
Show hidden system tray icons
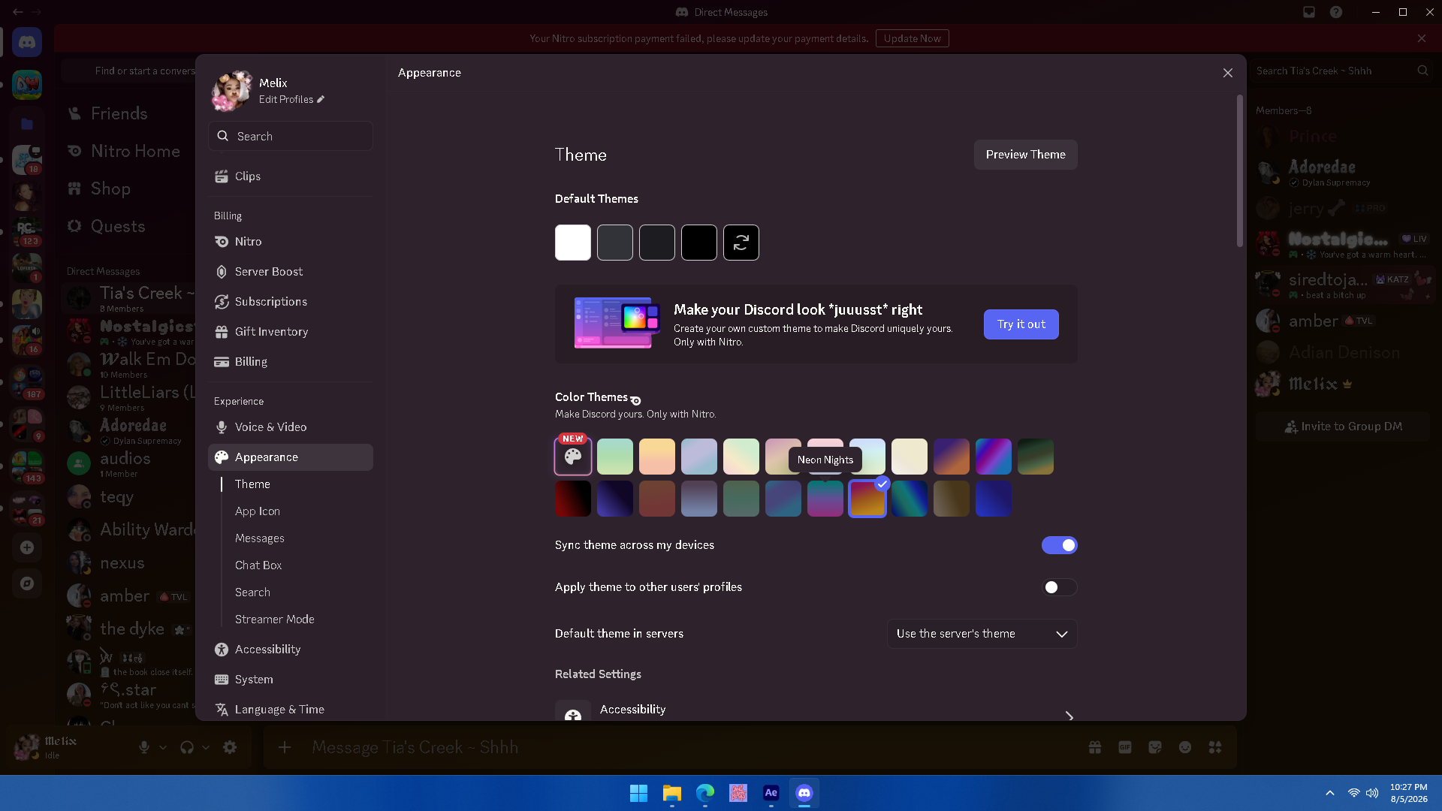(1329, 793)
